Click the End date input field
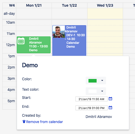Image resolution: width=135 pixels, height=134 pixels. [x=92, y=108]
